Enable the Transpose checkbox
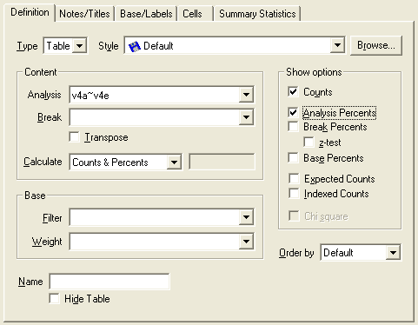 75,137
